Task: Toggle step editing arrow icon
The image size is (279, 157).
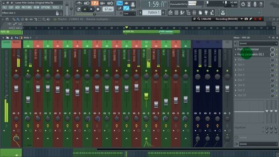Action: click(x=126, y=3)
